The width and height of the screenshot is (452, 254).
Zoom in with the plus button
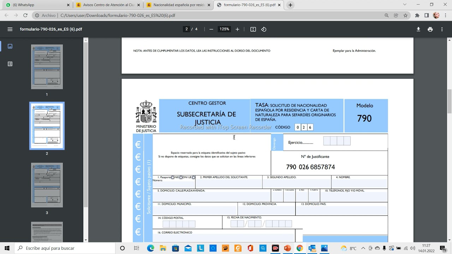[x=237, y=29]
